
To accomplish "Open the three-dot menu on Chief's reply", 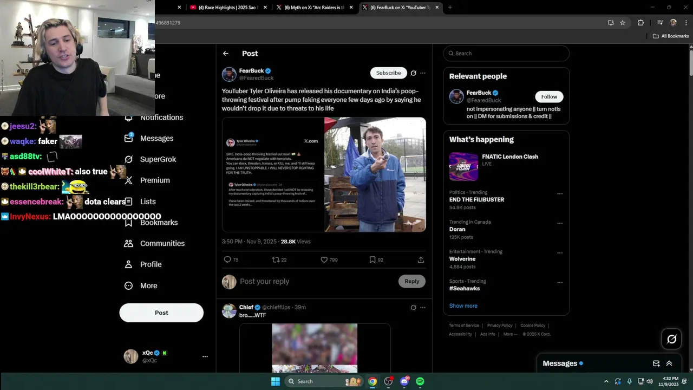I will tap(423, 307).
